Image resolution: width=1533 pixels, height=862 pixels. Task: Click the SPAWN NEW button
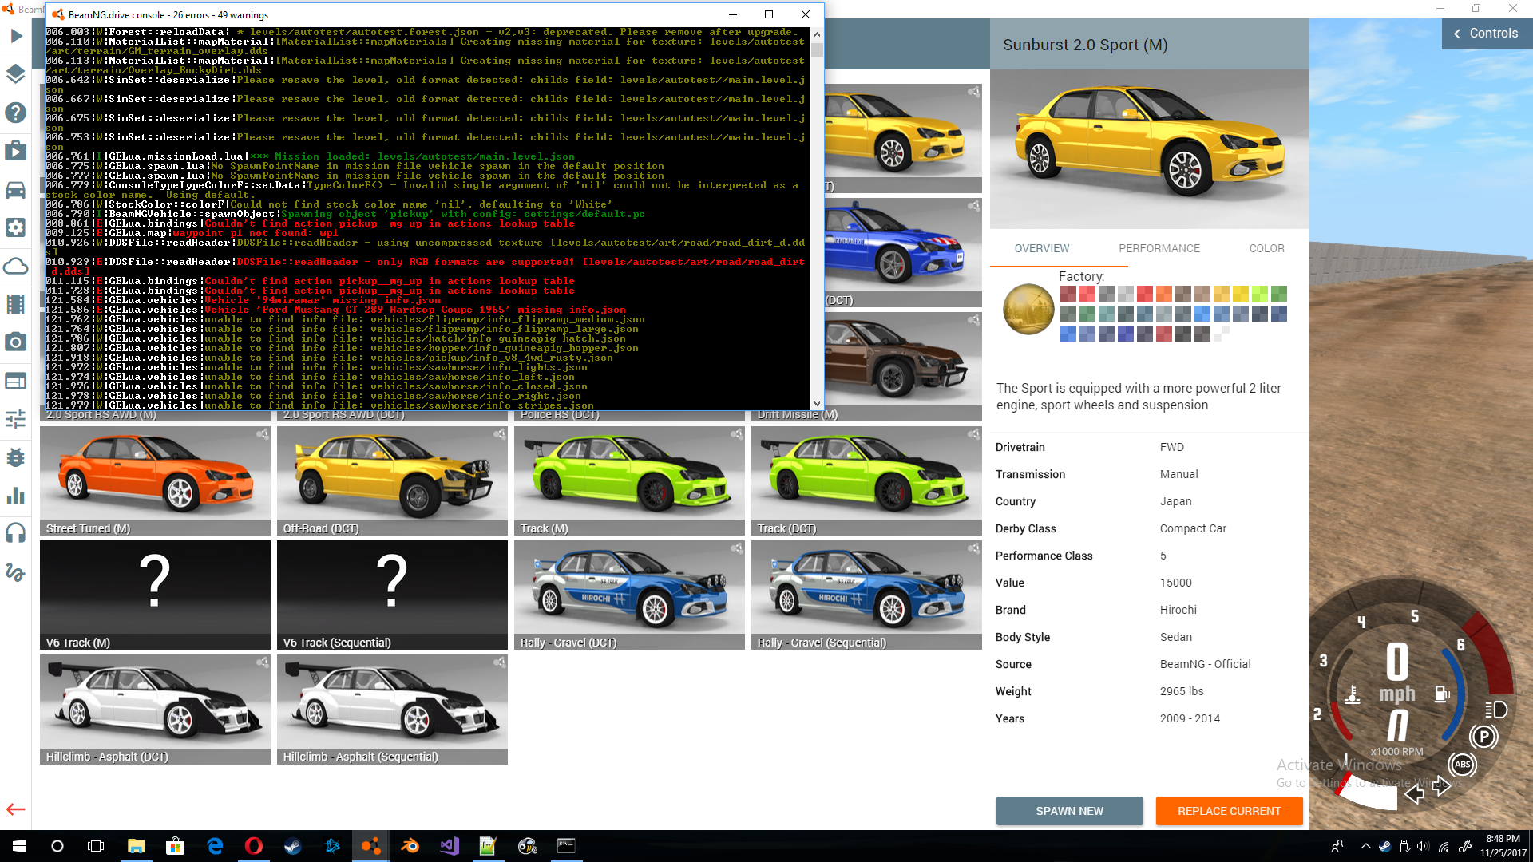(x=1069, y=811)
